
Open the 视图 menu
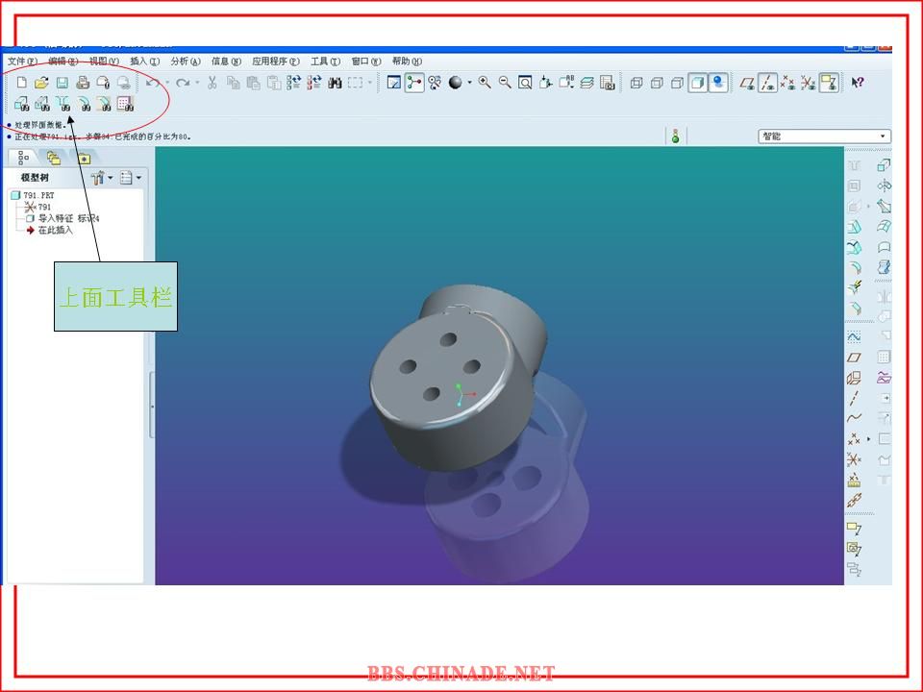[104, 62]
